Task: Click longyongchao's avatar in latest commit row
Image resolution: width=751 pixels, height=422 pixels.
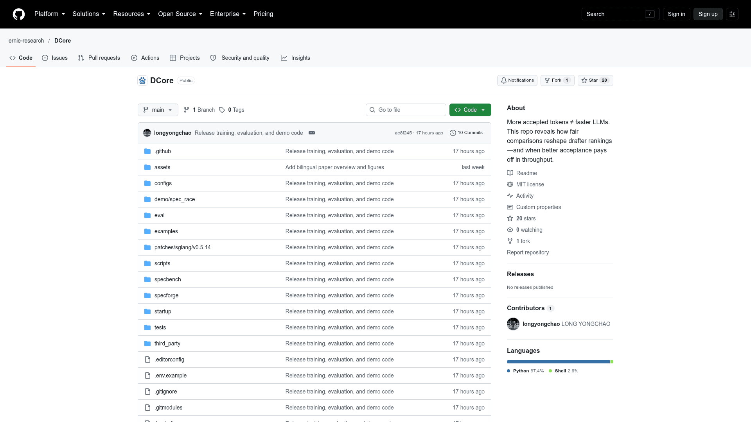Action: tap(147, 133)
